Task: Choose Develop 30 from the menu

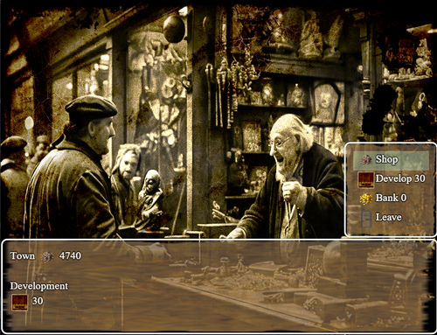Action: pos(391,179)
